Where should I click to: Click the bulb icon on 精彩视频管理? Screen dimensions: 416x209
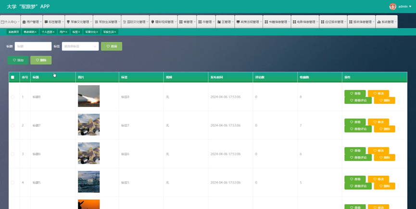pyautogui.click(x=152, y=22)
